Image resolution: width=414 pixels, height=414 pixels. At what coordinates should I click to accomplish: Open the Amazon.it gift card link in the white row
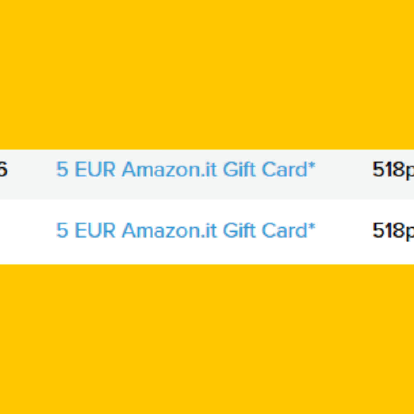click(185, 230)
